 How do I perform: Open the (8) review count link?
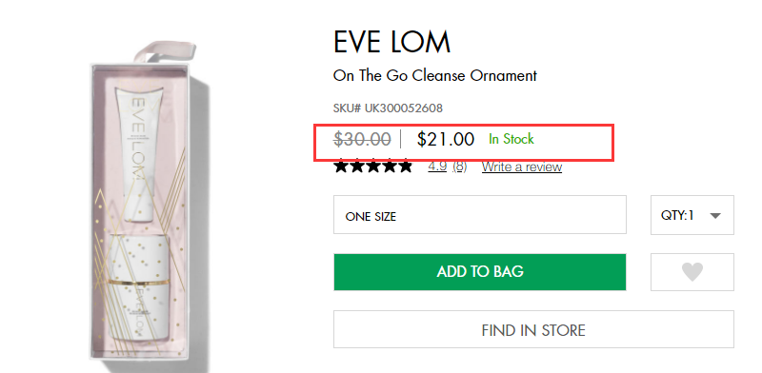click(x=460, y=167)
